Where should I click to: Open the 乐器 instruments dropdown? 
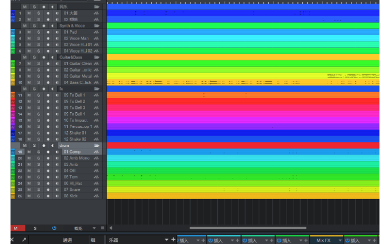166,240
